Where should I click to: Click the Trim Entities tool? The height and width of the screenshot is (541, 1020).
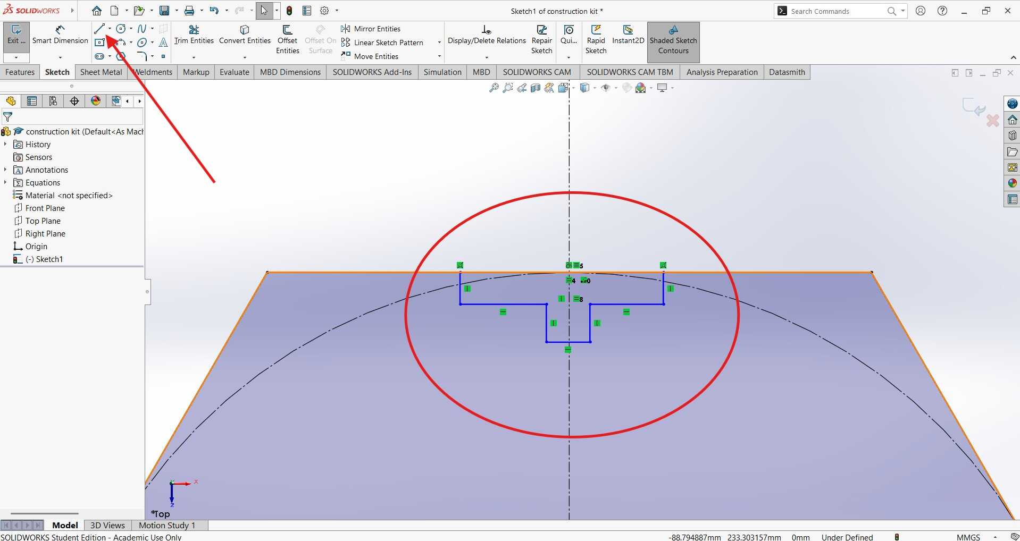194,35
